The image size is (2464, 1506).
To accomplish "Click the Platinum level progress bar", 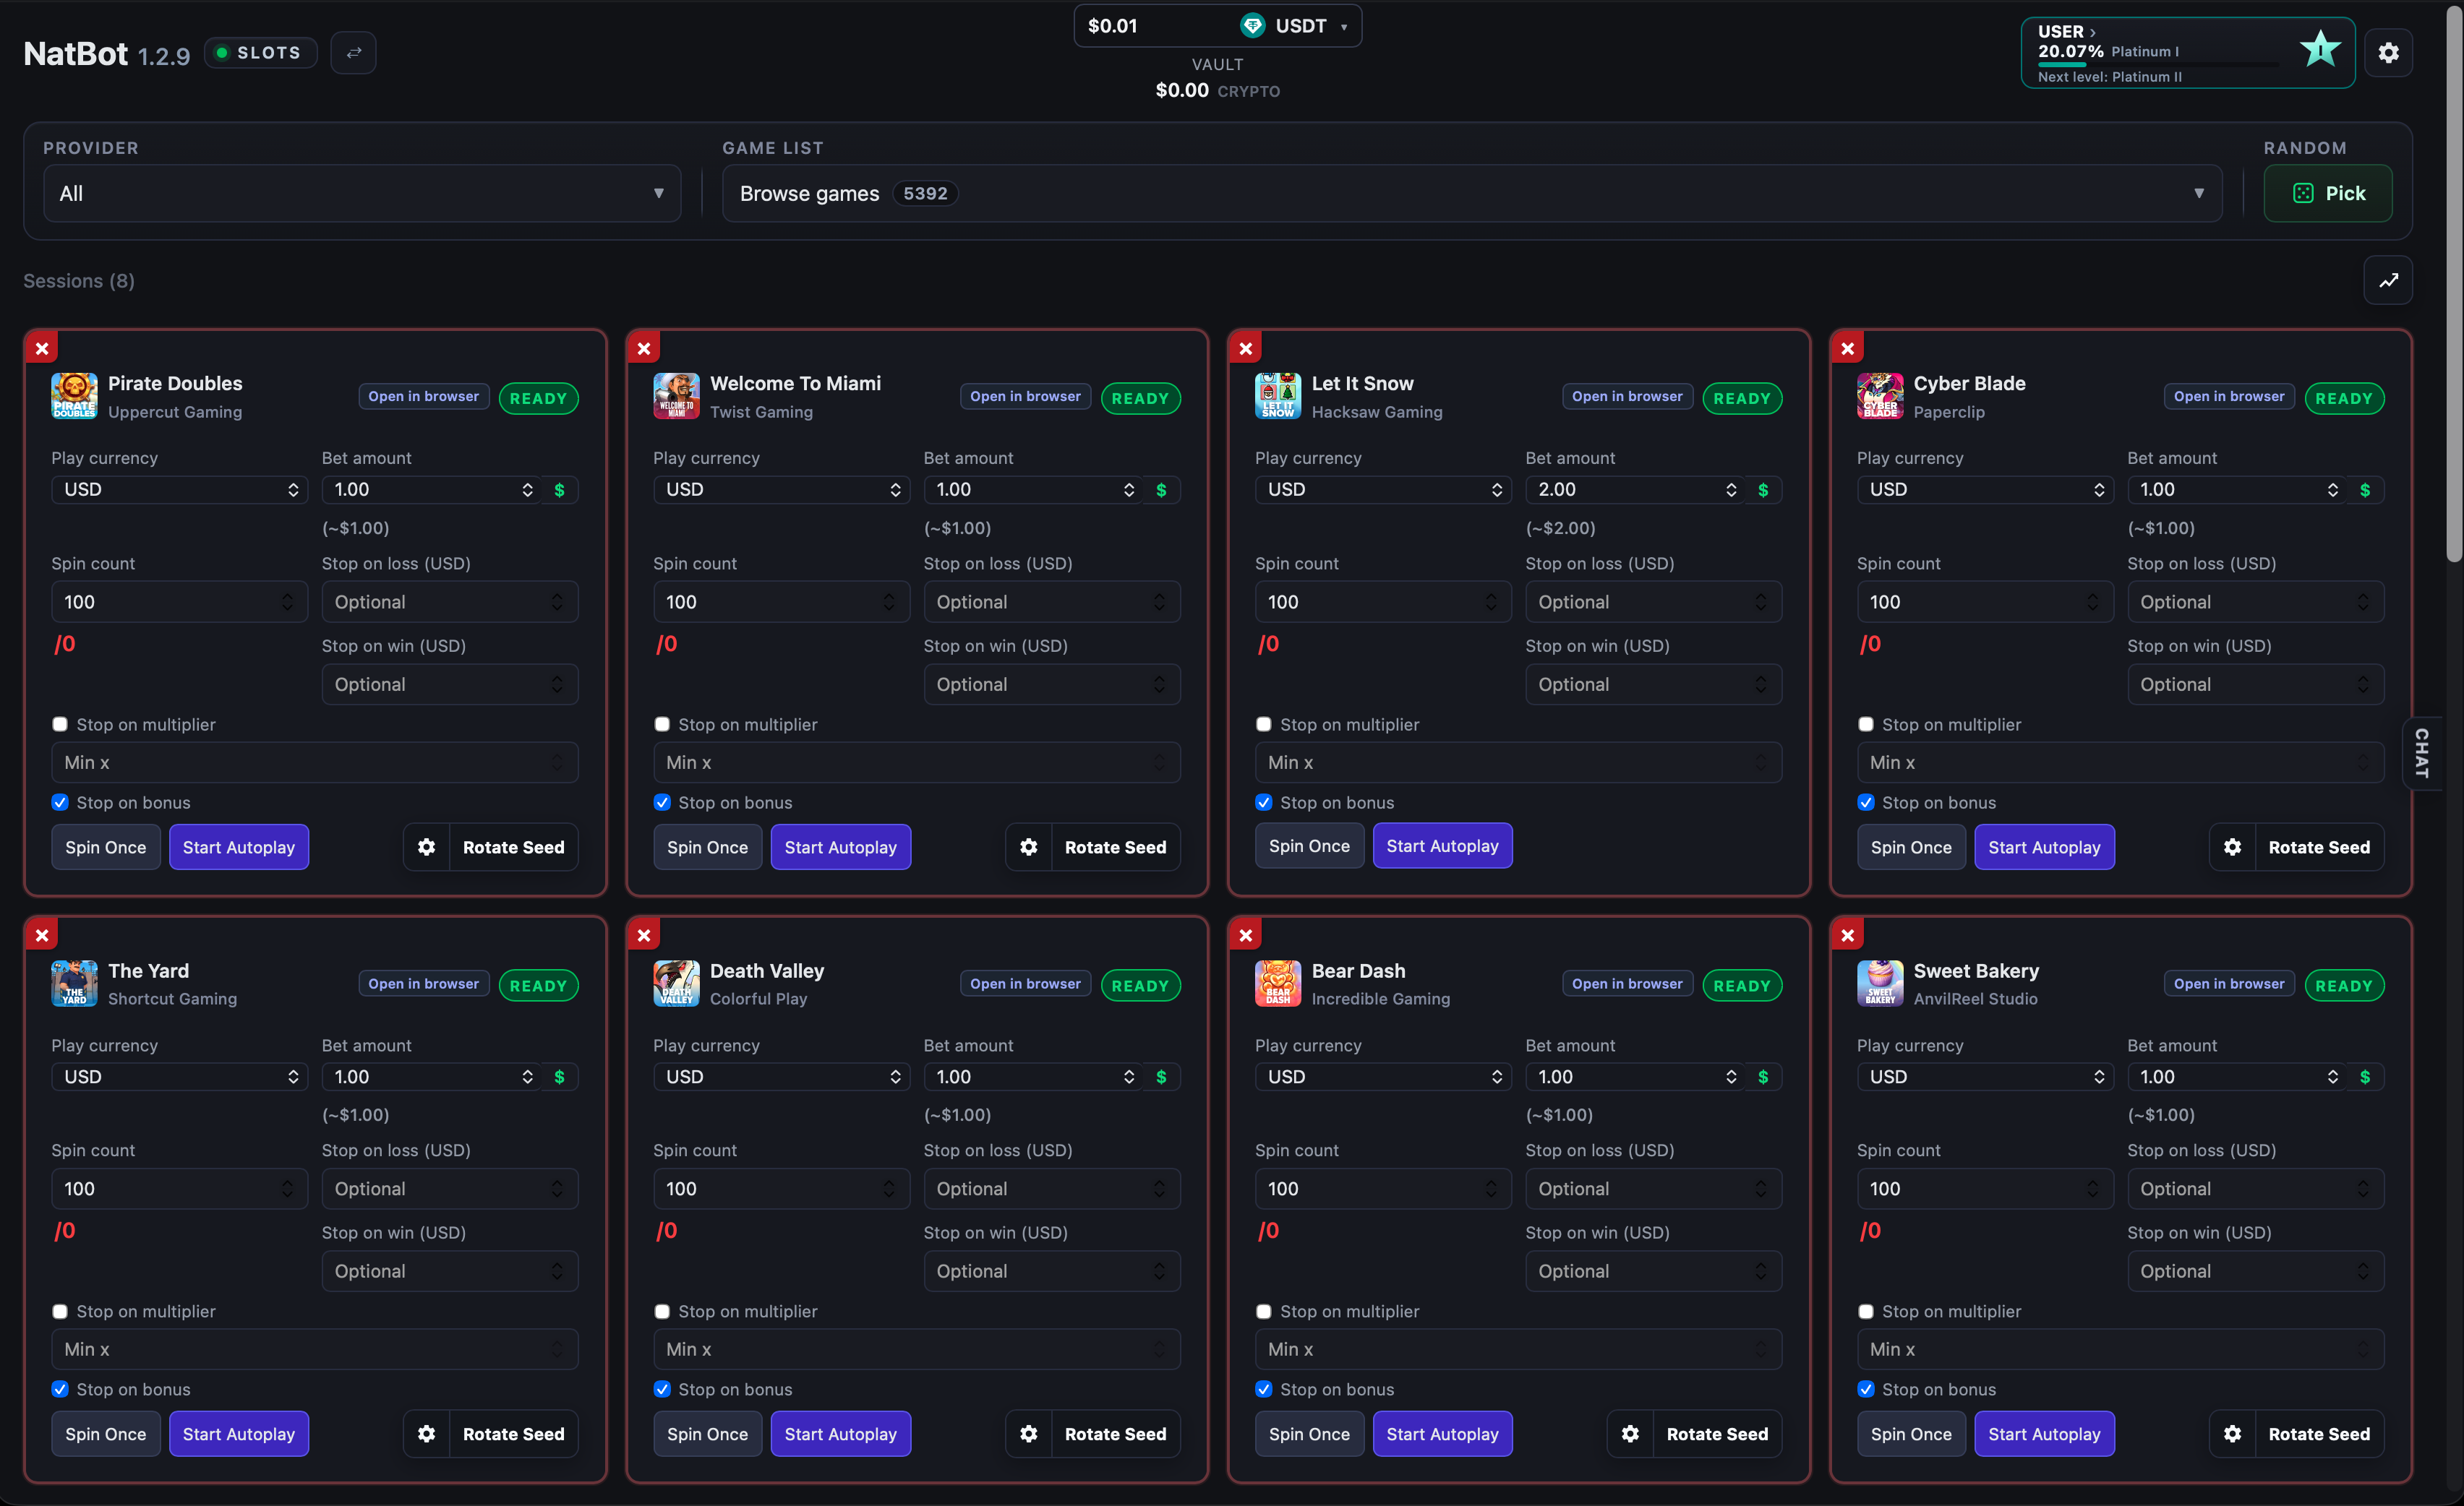I will [x=2158, y=65].
